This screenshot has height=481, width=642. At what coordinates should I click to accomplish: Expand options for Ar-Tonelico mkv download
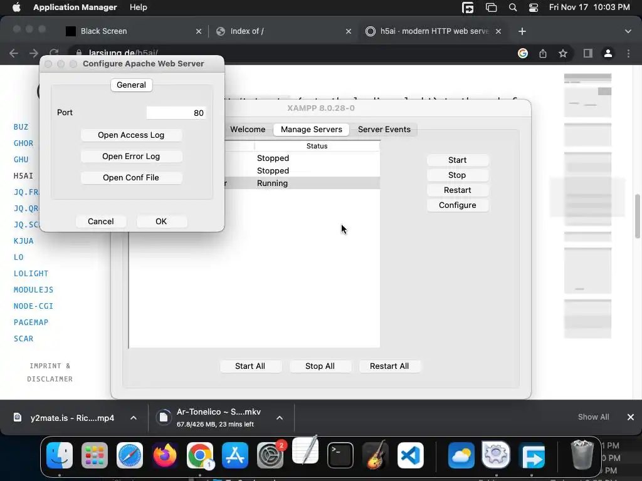[x=280, y=418]
